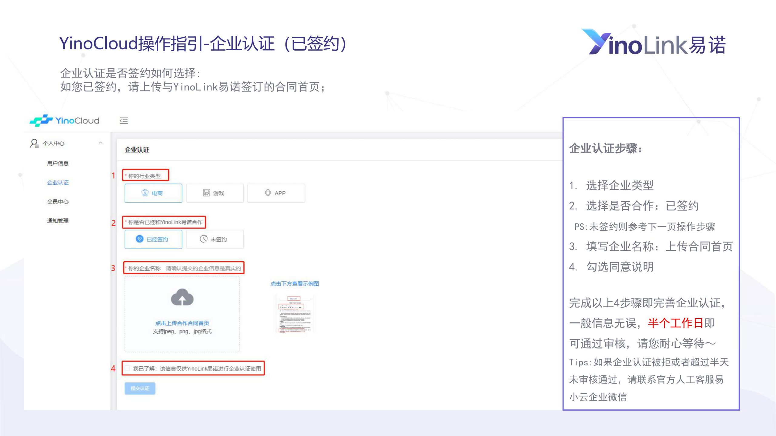Click the YinoCloud logo icon

(41, 120)
